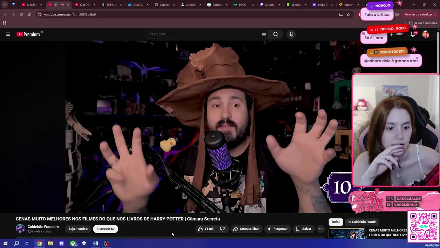The height and width of the screenshot is (248, 440).
Task: Save video with Salvar button
Action: (304, 229)
